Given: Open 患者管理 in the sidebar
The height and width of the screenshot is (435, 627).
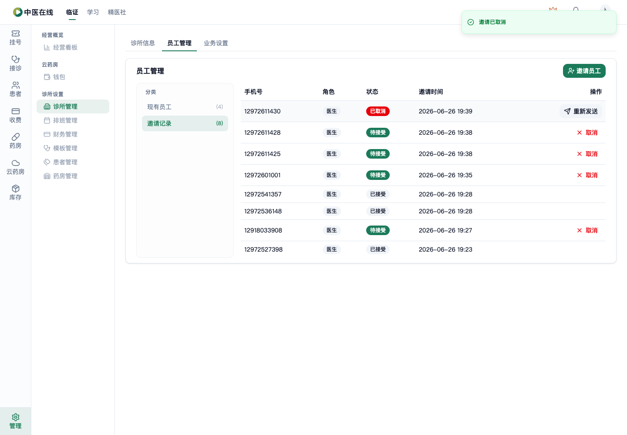Looking at the screenshot, I should point(73,162).
